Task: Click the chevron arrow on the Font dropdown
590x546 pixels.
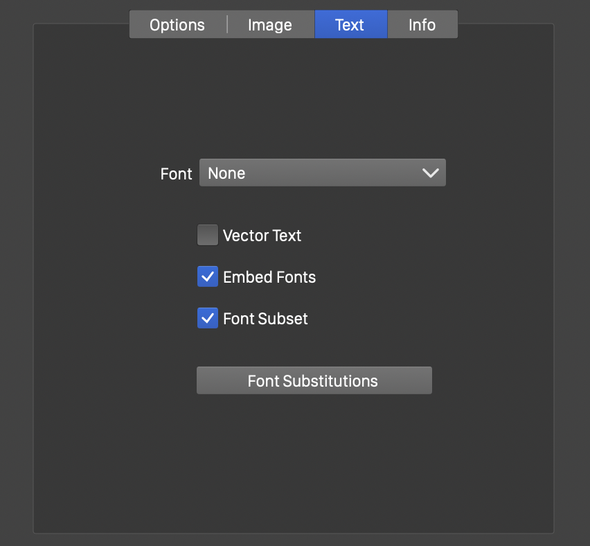Action: coord(430,173)
